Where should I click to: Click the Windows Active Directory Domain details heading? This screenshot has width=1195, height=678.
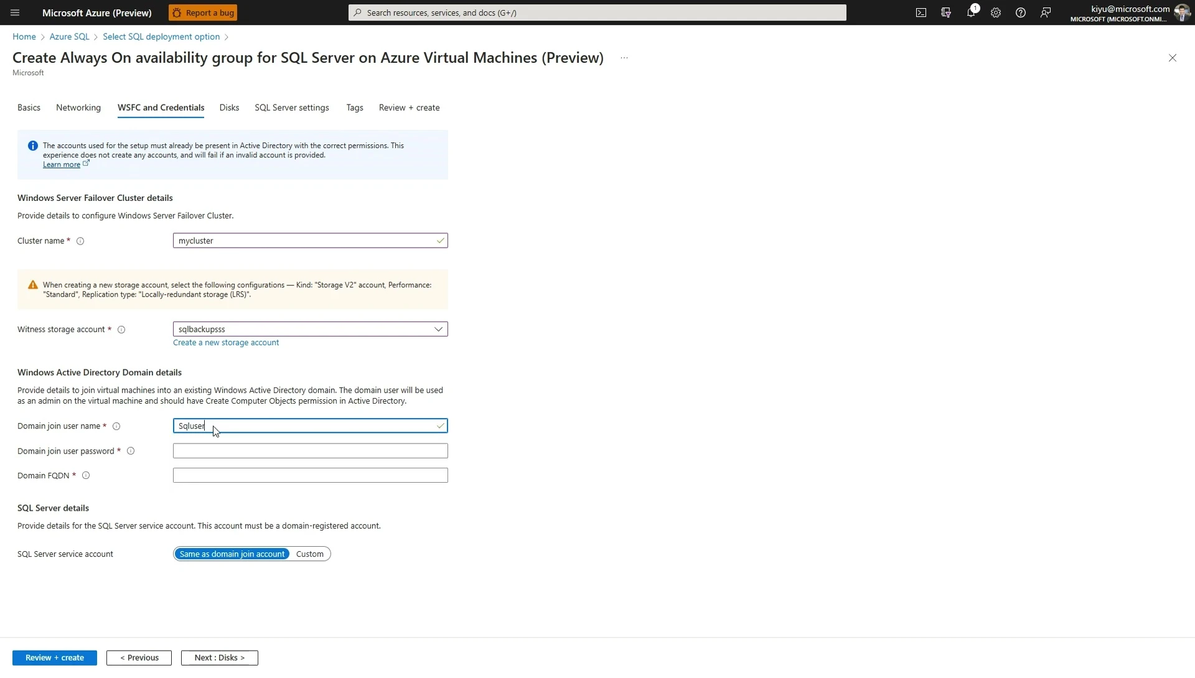click(x=100, y=373)
